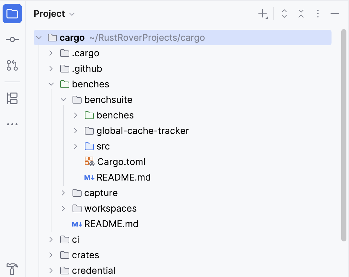Open the Commit tool window
The width and height of the screenshot is (349, 277).
[x=12, y=39]
